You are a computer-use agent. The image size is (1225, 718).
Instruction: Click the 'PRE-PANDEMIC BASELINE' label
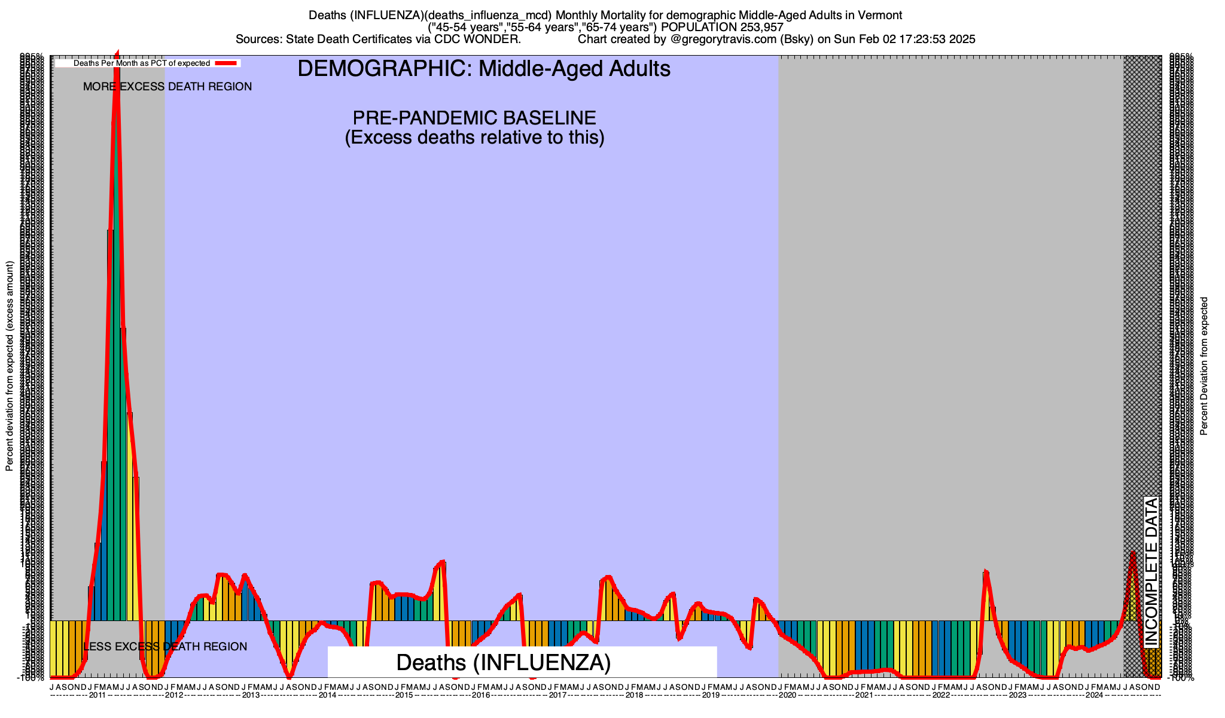[x=474, y=117]
